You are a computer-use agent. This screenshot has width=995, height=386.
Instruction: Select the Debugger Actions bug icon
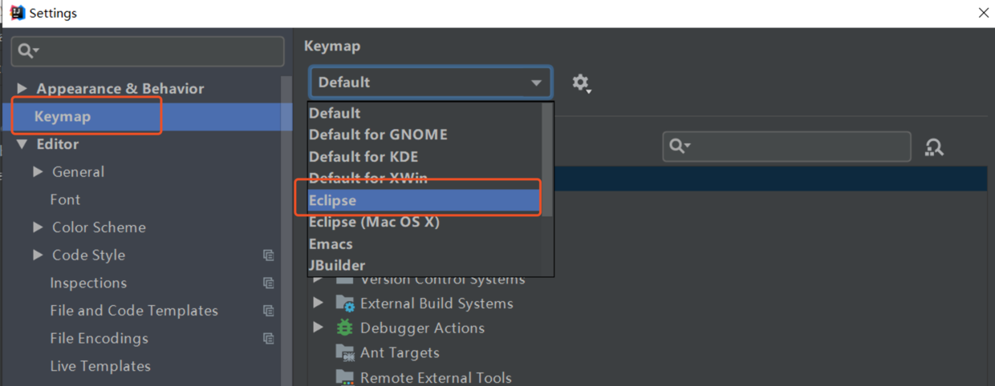tap(344, 328)
